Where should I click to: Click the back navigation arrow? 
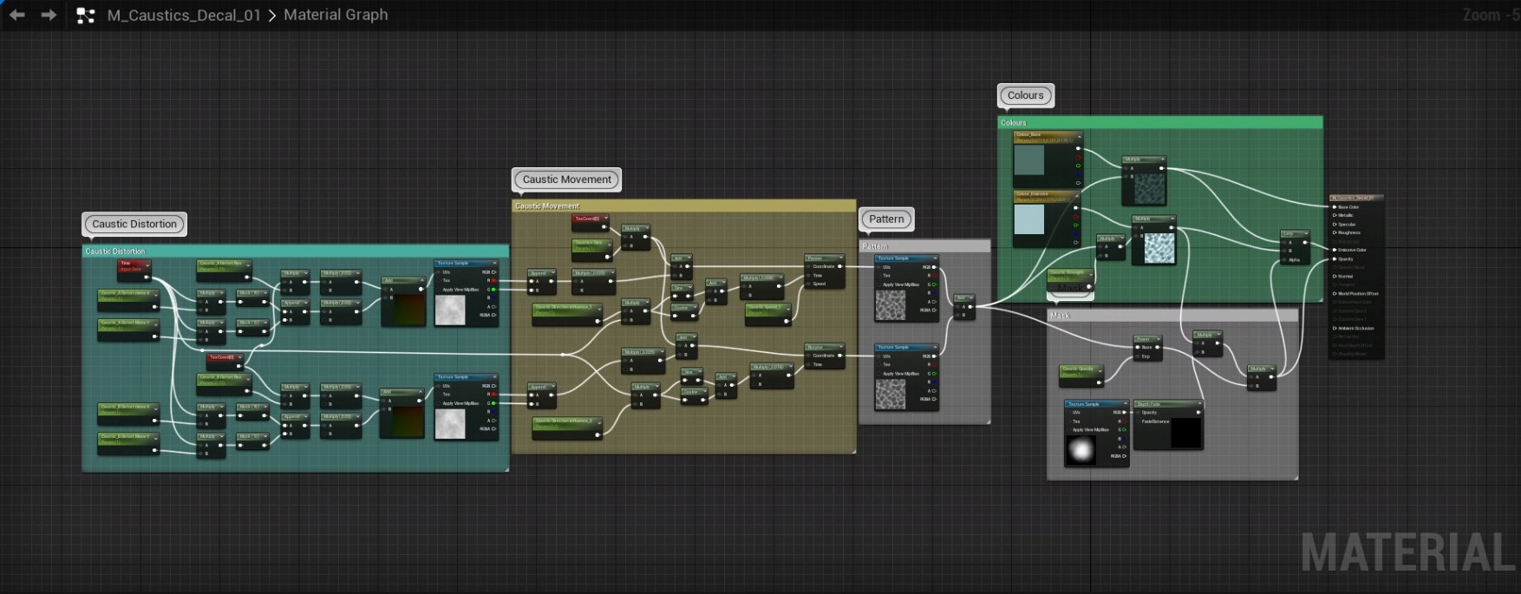[16, 15]
